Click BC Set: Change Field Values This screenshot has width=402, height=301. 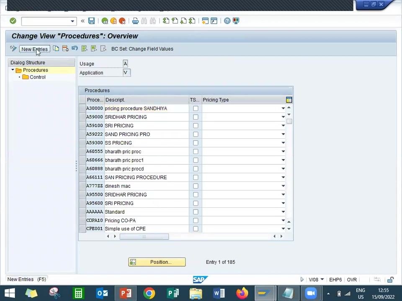click(142, 49)
